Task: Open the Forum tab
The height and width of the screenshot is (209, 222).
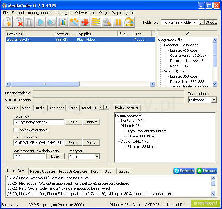Action: tap(96, 171)
